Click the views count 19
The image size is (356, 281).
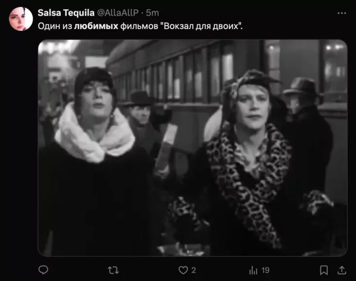pyautogui.click(x=265, y=270)
